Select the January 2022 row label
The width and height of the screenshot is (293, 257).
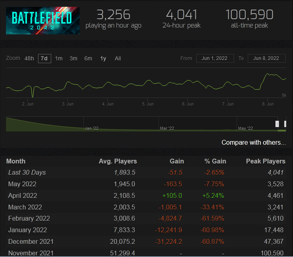point(28,230)
